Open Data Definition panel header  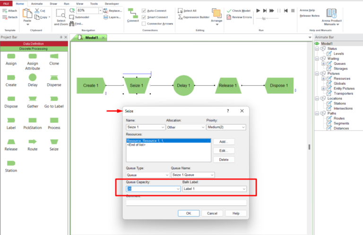(34, 44)
